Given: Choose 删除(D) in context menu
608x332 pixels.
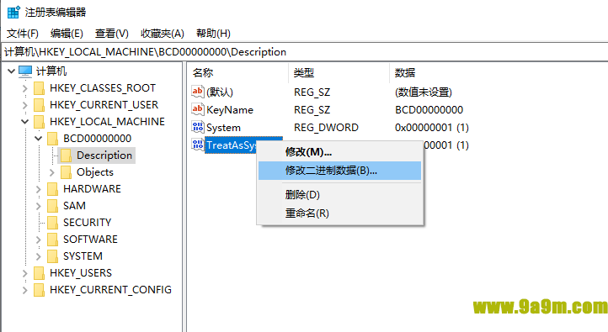Looking at the screenshot, I should [x=340, y=195].
